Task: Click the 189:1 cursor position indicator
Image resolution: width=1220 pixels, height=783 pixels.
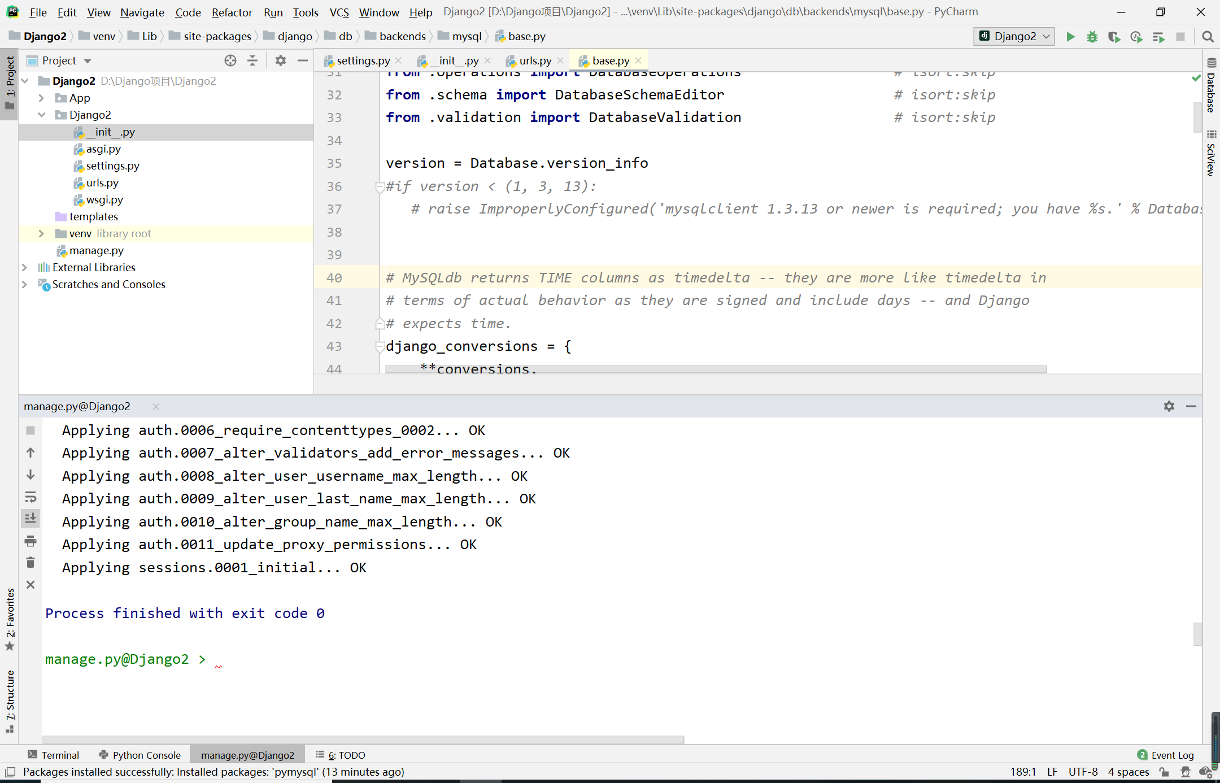Action: [x=1023, y=772]
